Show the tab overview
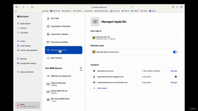The image size is (198, 111). (182, 7)
